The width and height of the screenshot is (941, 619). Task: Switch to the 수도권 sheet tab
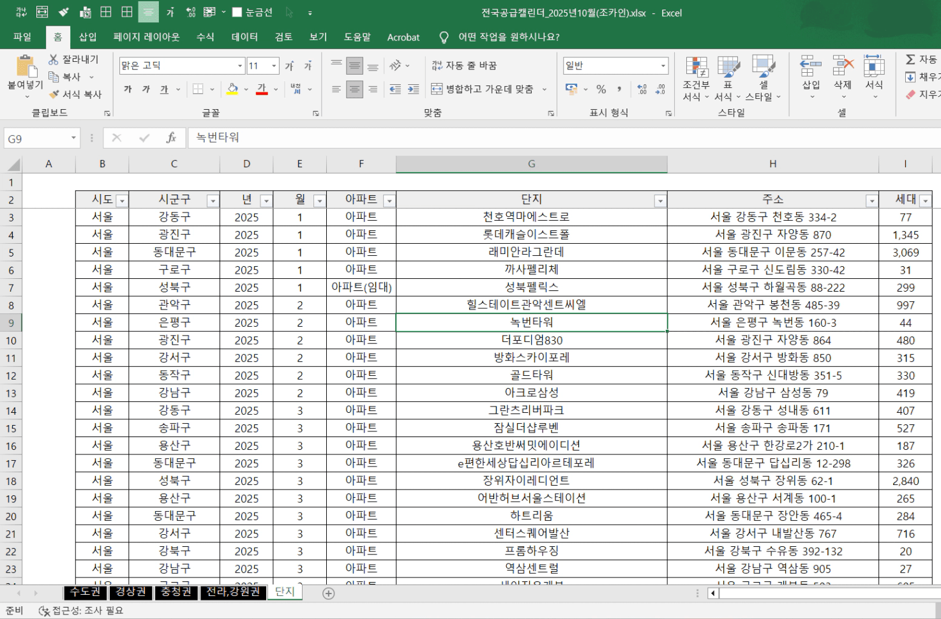click(x=85, y=592)
